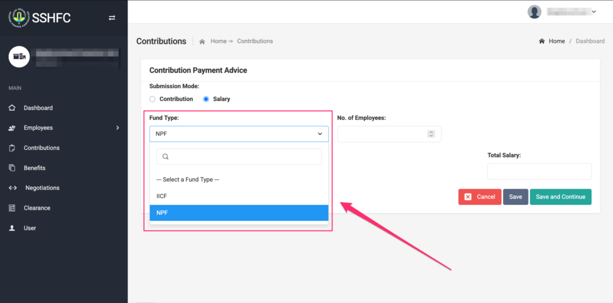Click the User person icon in sidebar
Image resolution: width=613 pixels, height=303 pixels.
12,228
